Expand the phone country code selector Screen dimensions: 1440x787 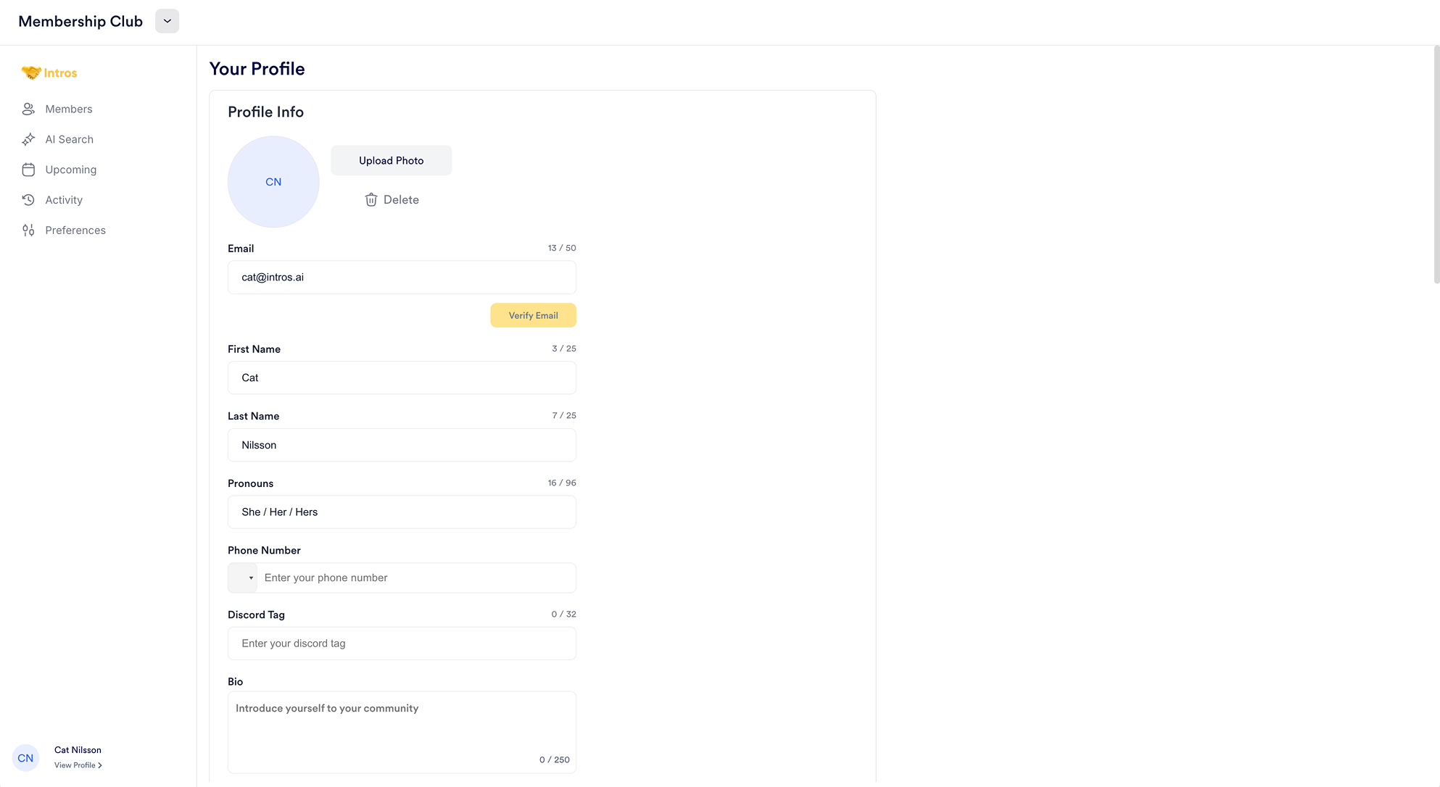(243, 578)
